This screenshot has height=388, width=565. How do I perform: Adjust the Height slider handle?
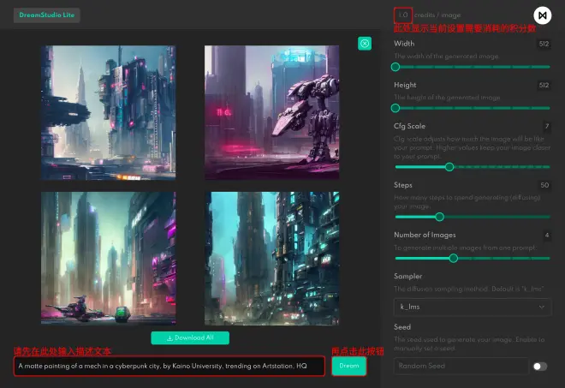click(395, 108)
